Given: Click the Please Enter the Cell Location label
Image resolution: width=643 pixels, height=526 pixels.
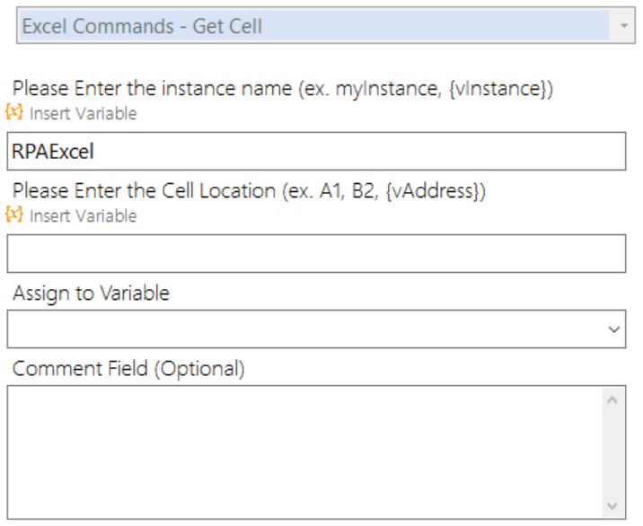Looking at the screenshot, I should pos(249,191).
